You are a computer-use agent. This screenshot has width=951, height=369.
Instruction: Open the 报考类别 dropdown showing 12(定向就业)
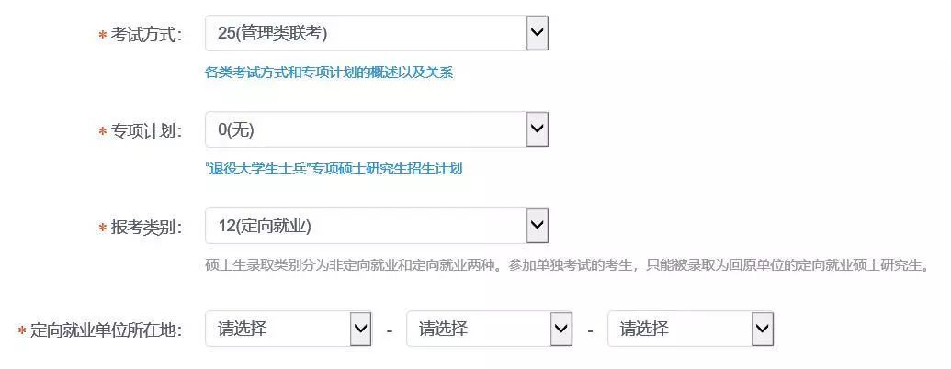click(366, 226)
